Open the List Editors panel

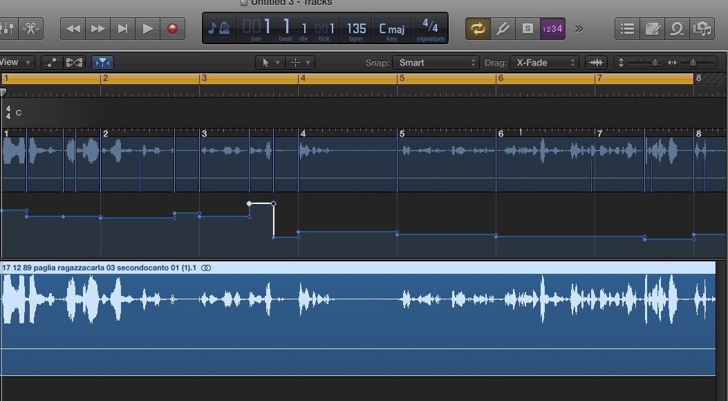point(627,28)
